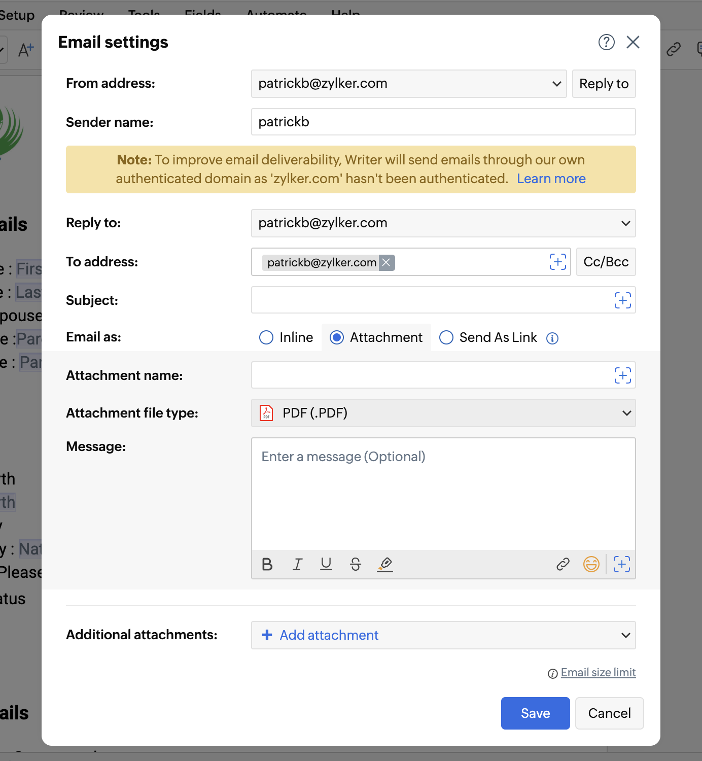Image resolution: width=702 pixels, height=761 pixels.
Task: Insert merge field in Attachment name
Action: [622, 375]
